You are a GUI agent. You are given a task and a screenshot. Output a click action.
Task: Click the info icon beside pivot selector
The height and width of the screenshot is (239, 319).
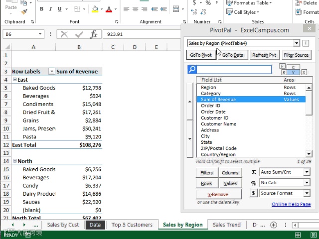click(306, 43)
